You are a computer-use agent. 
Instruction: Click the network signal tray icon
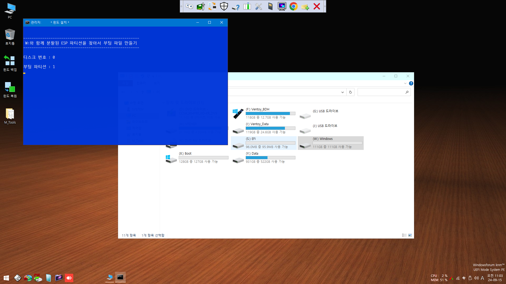(x=458, y=278)
